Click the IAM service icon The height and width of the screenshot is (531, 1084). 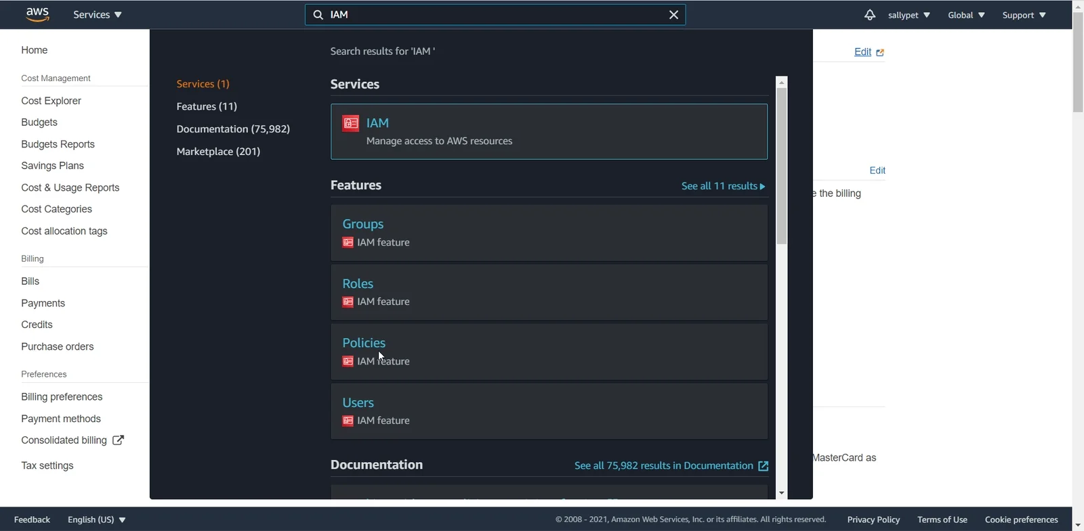pos(350,123)
